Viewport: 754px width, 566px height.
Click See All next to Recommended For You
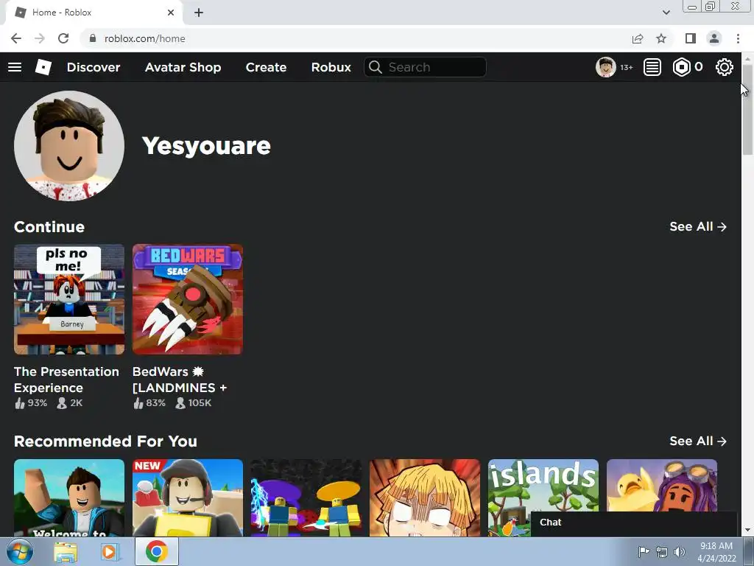(698, 441)
